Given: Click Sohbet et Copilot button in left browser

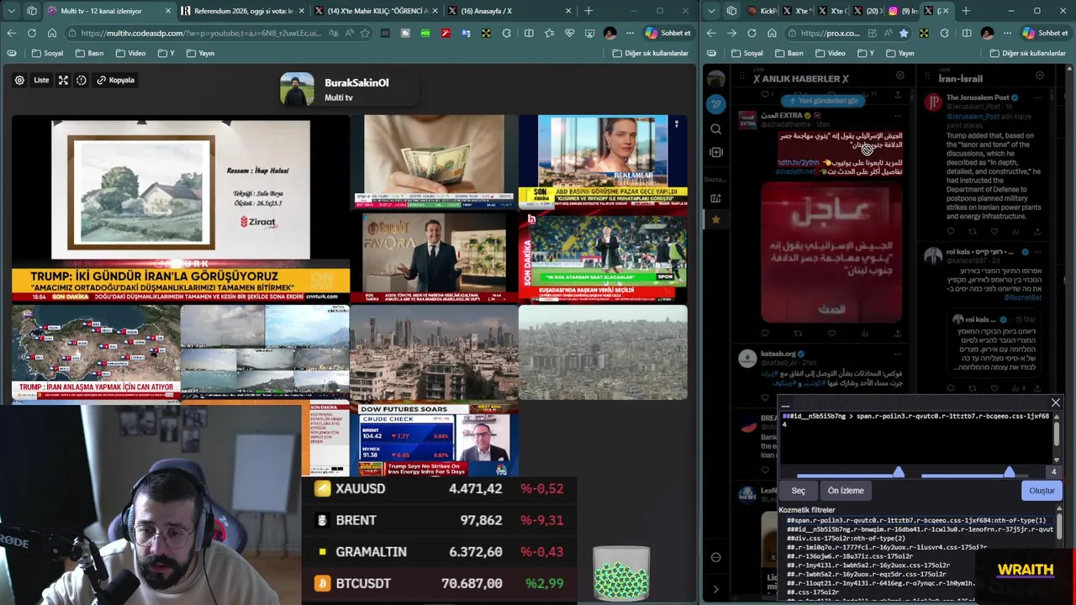Looking at the screenshot, I should [x=668, y=33].
